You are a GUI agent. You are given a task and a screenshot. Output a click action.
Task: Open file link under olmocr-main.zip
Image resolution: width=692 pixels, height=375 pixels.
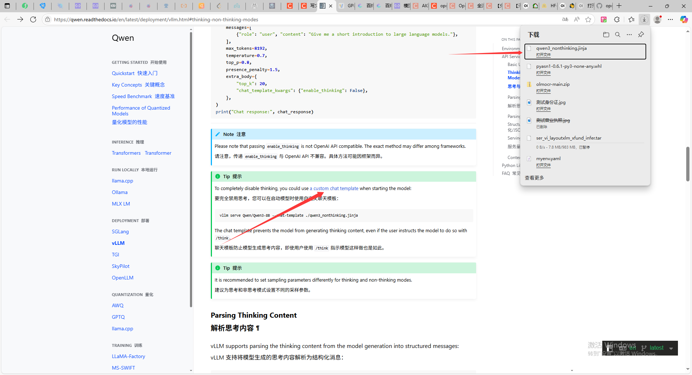543,91
